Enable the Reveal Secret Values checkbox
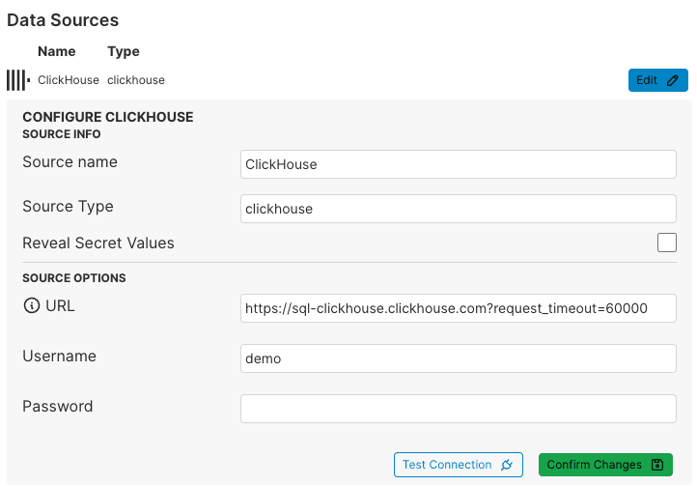697x486 pixels. tap(666, 243)
